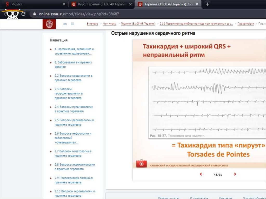This screenshot has width=266, height=199.
Task: Open the 'Мои курсы' breadcrumb link
Action: (110, 24)
